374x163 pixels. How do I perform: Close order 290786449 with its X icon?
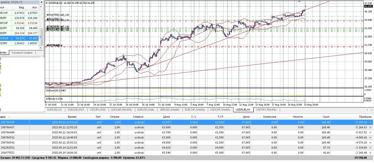click(370, 132)
